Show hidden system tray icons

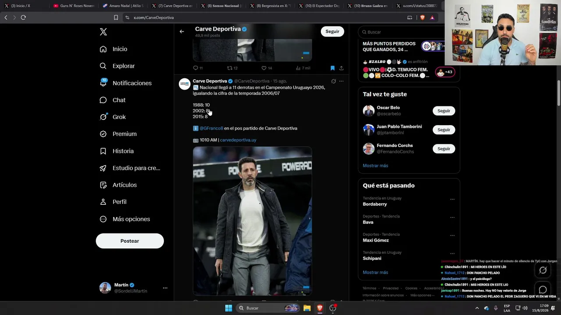(477, 308)
